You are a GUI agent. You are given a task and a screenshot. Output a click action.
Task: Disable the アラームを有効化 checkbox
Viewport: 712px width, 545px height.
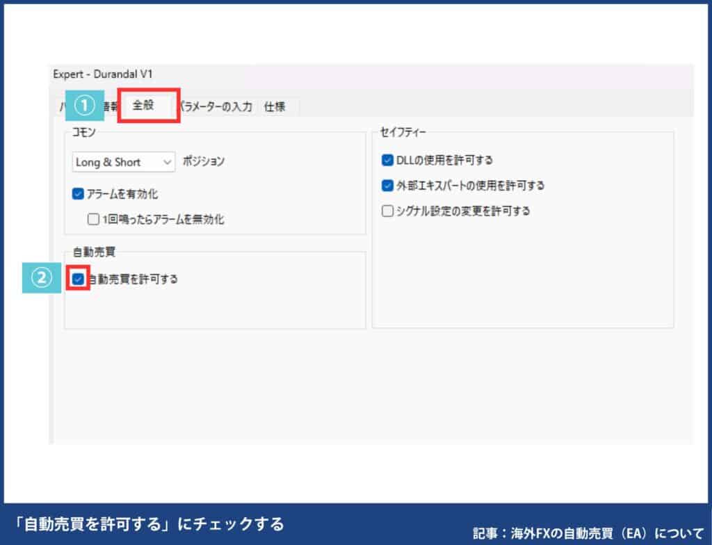(x=78, y=195)
